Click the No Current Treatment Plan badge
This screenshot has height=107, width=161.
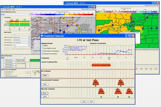[x=101, y=65]
